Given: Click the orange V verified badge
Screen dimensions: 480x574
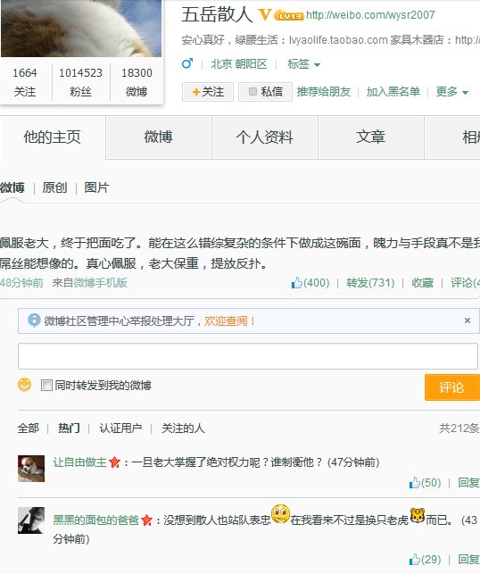Looking at the screenshot, I should click(x=264, y=15).
